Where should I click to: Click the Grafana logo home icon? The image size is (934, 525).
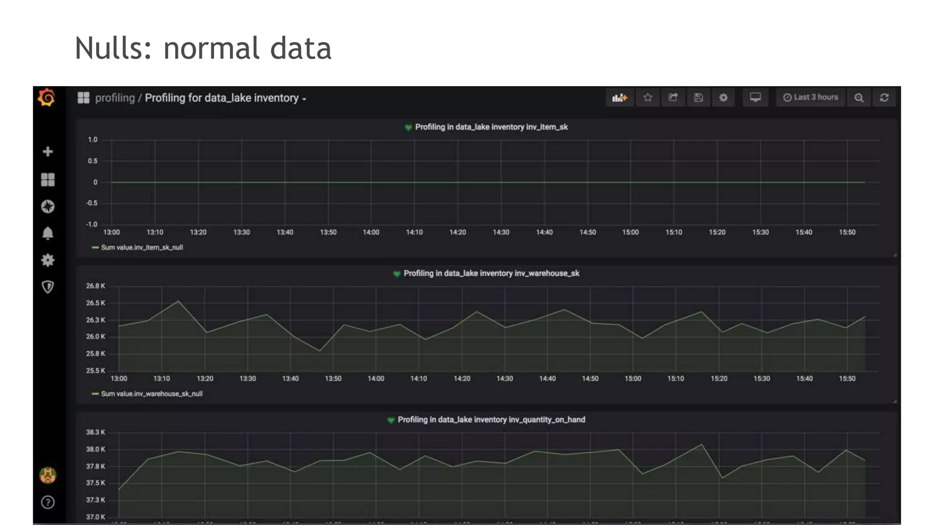tap(47, 98)
